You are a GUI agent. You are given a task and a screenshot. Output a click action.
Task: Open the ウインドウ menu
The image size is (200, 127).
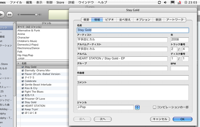(x=86, y=2)
